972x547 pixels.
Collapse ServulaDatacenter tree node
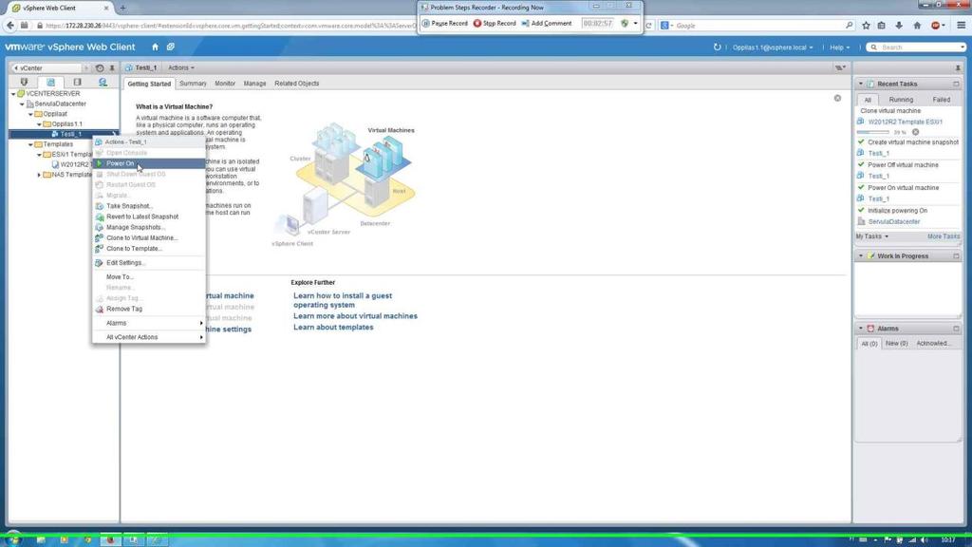pos(23,104)
